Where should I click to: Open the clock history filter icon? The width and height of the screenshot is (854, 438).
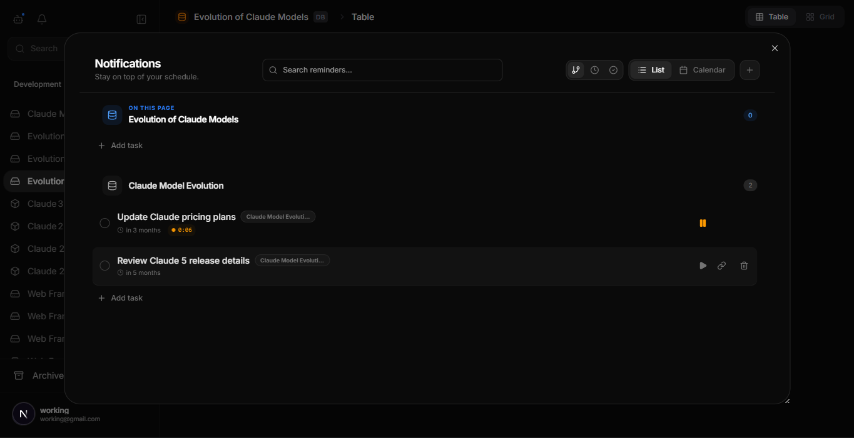(594, 70)
